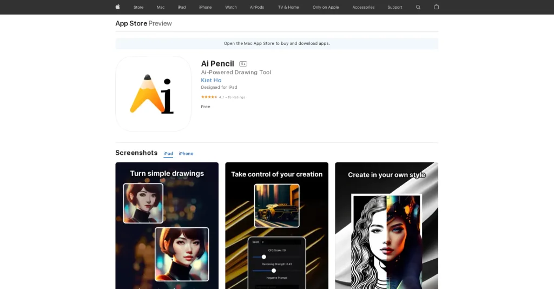Select the iPad screenshots tab
This screenshot has width=554, height=289.
click(x=168, y=154)
